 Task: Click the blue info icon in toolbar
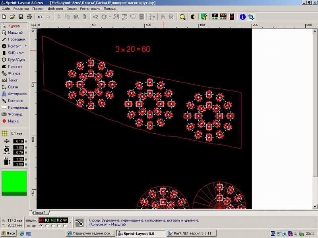coord(242,17)
